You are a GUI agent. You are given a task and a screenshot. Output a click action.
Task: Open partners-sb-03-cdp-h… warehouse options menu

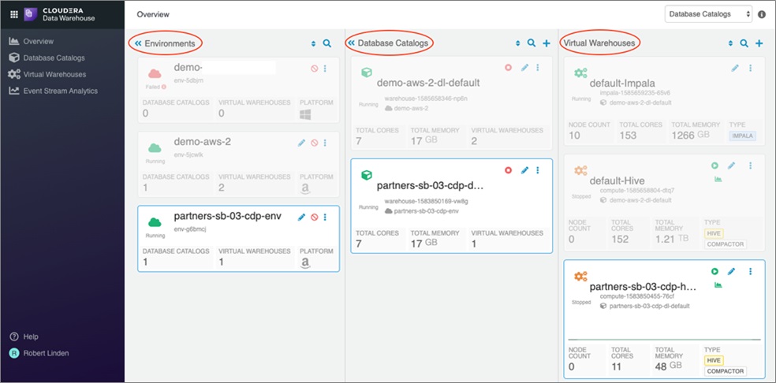(750, 271)
